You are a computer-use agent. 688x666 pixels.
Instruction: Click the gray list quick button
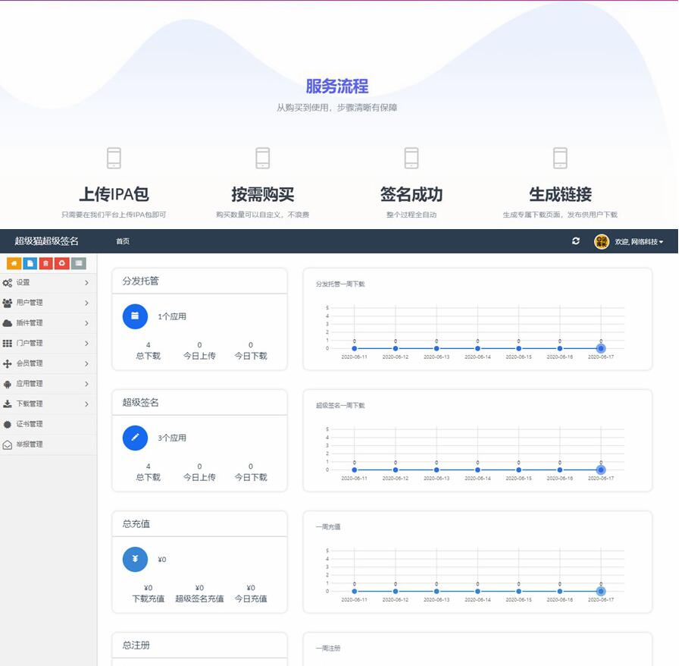(79, 263)
